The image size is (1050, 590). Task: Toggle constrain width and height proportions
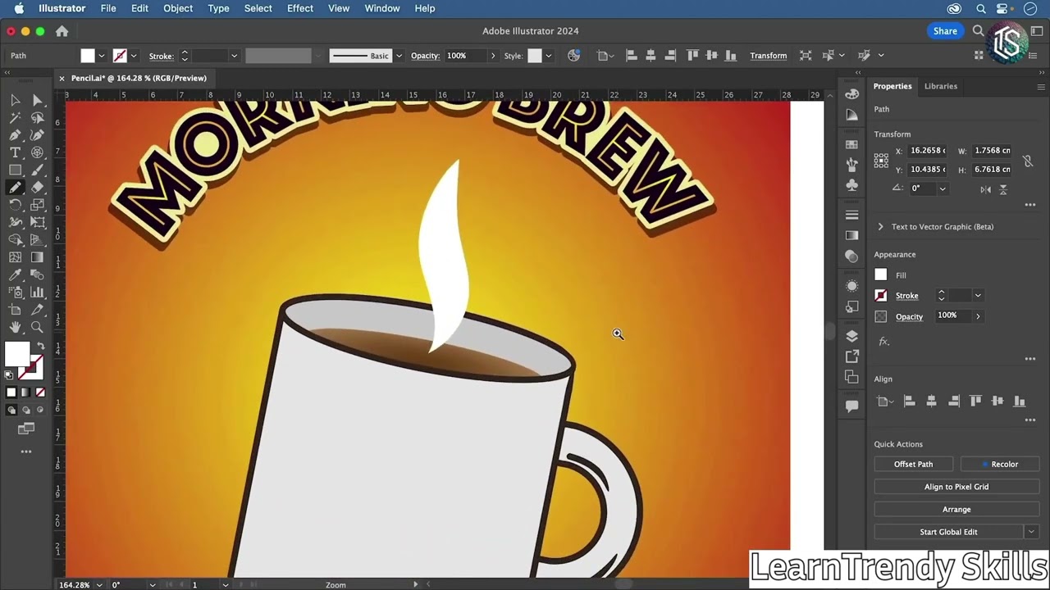[1028, 161]
